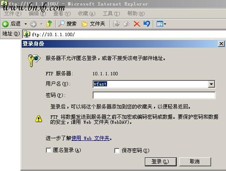The height and width of the screenshot is (171, 226).
Task: Click the Login (登录) button
Action: coord(161,162)
